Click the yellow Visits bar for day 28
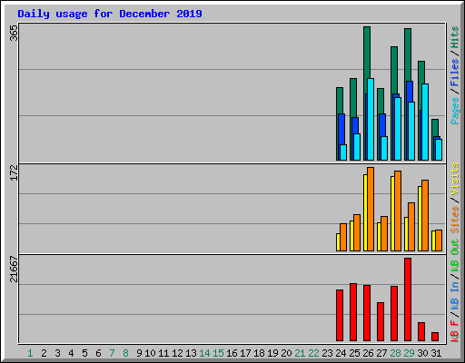This screenshot has height=363, width=465. click(x=392, y=213)
